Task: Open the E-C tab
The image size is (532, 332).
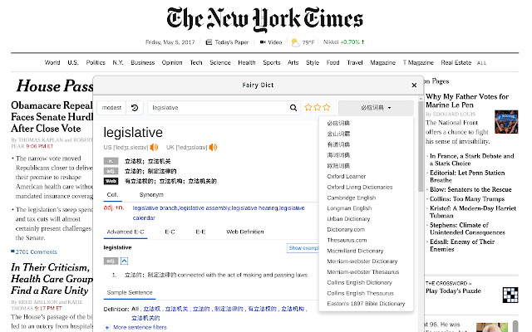Action: 170,232
